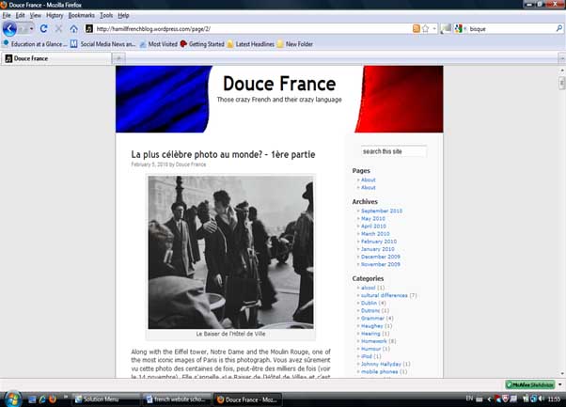The width and height of the screenshot is (566, 407).
Task: Open the Dublin category
Action: click(x=369, y=303)
